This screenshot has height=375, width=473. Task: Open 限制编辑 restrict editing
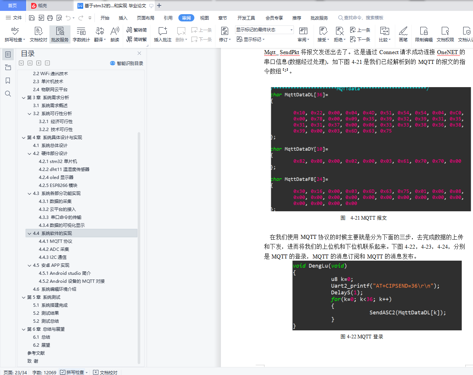tap(424, 34)
